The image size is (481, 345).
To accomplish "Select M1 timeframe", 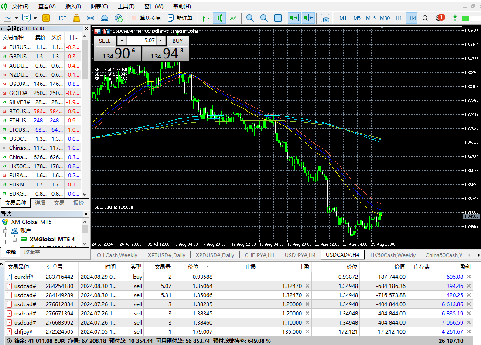I will (x=343, y=18).
